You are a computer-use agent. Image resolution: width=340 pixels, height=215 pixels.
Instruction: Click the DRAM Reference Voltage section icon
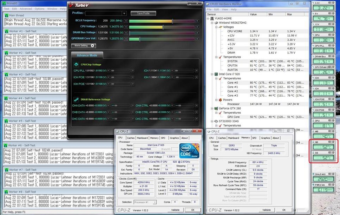76,99
